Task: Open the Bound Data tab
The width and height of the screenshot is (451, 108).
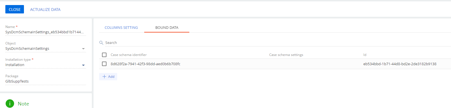Action: click(x=167, y=28)
